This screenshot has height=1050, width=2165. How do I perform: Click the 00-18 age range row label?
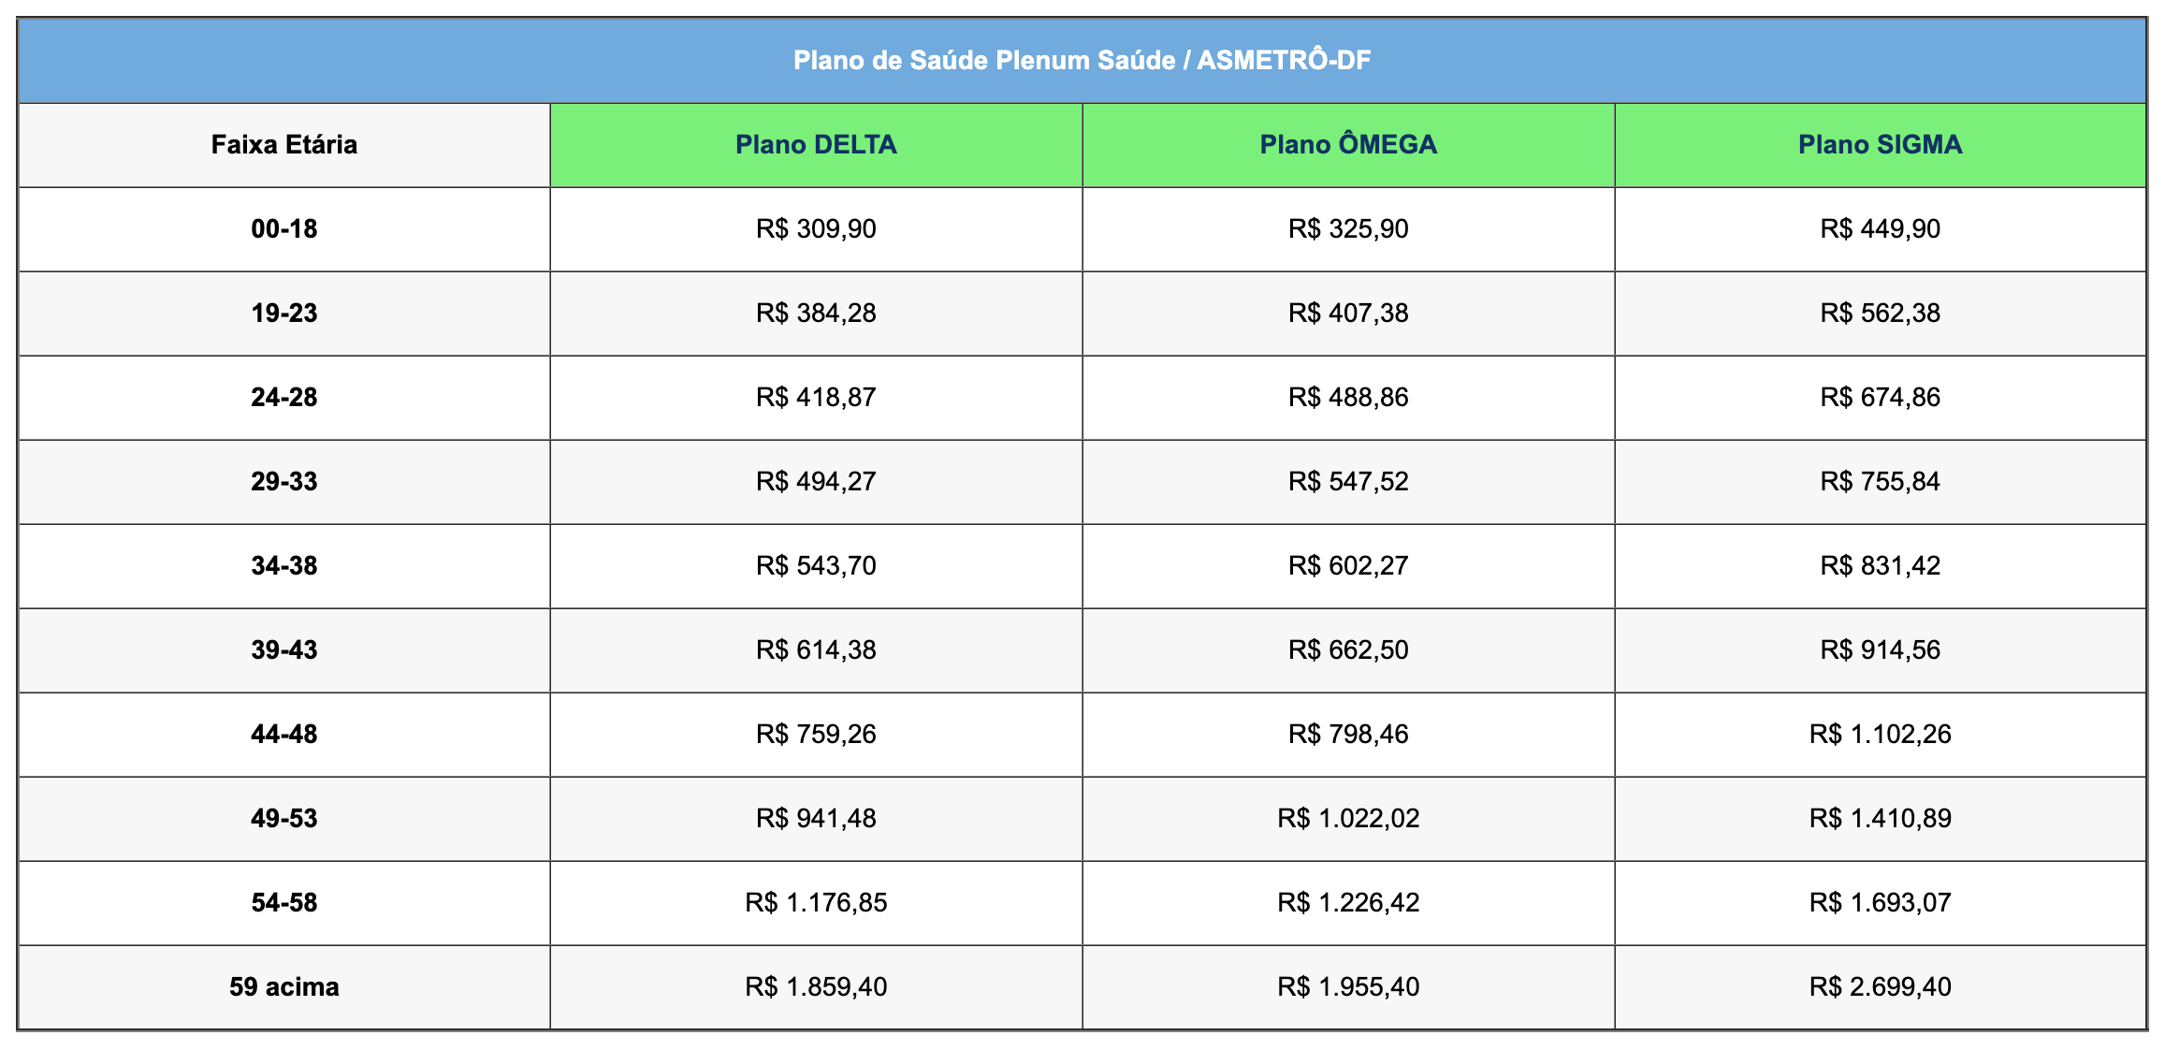[283, 229]
